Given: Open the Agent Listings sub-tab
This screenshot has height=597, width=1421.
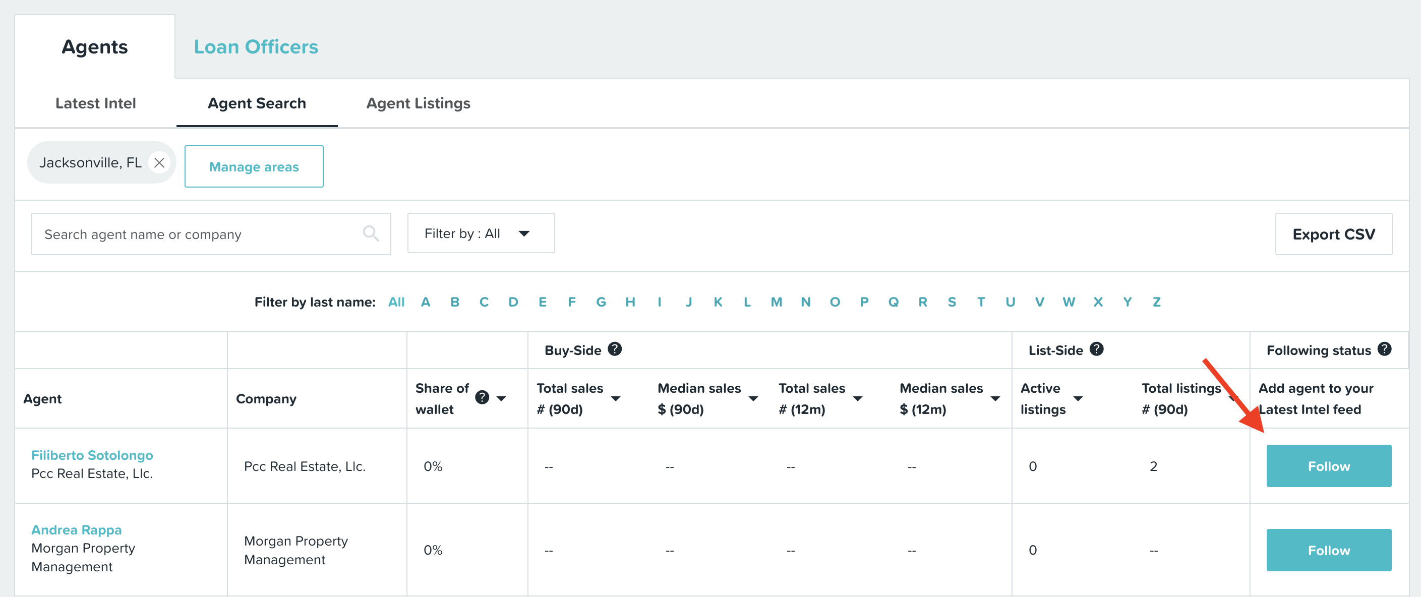Looking at the screenshot, I should tap(418, 103).
